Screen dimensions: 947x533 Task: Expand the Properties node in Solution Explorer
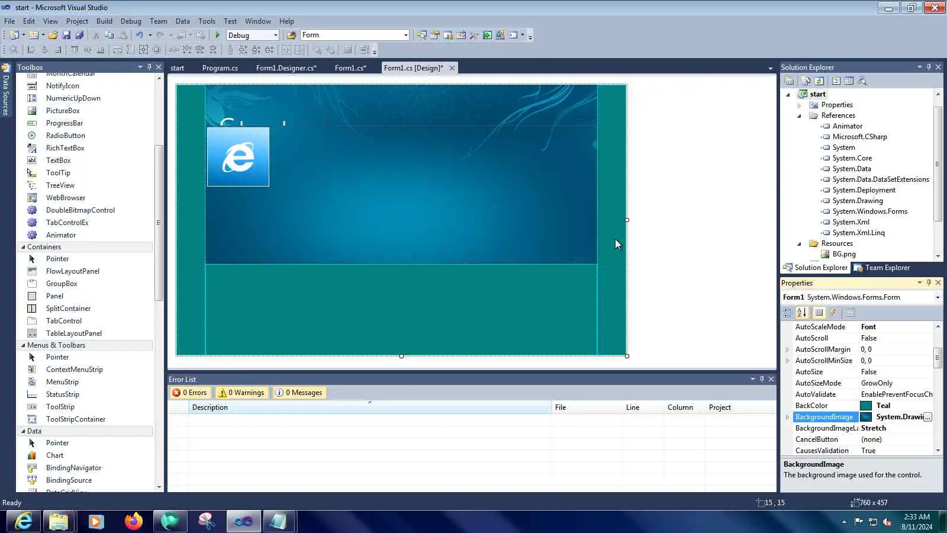(x=799, y=105)
